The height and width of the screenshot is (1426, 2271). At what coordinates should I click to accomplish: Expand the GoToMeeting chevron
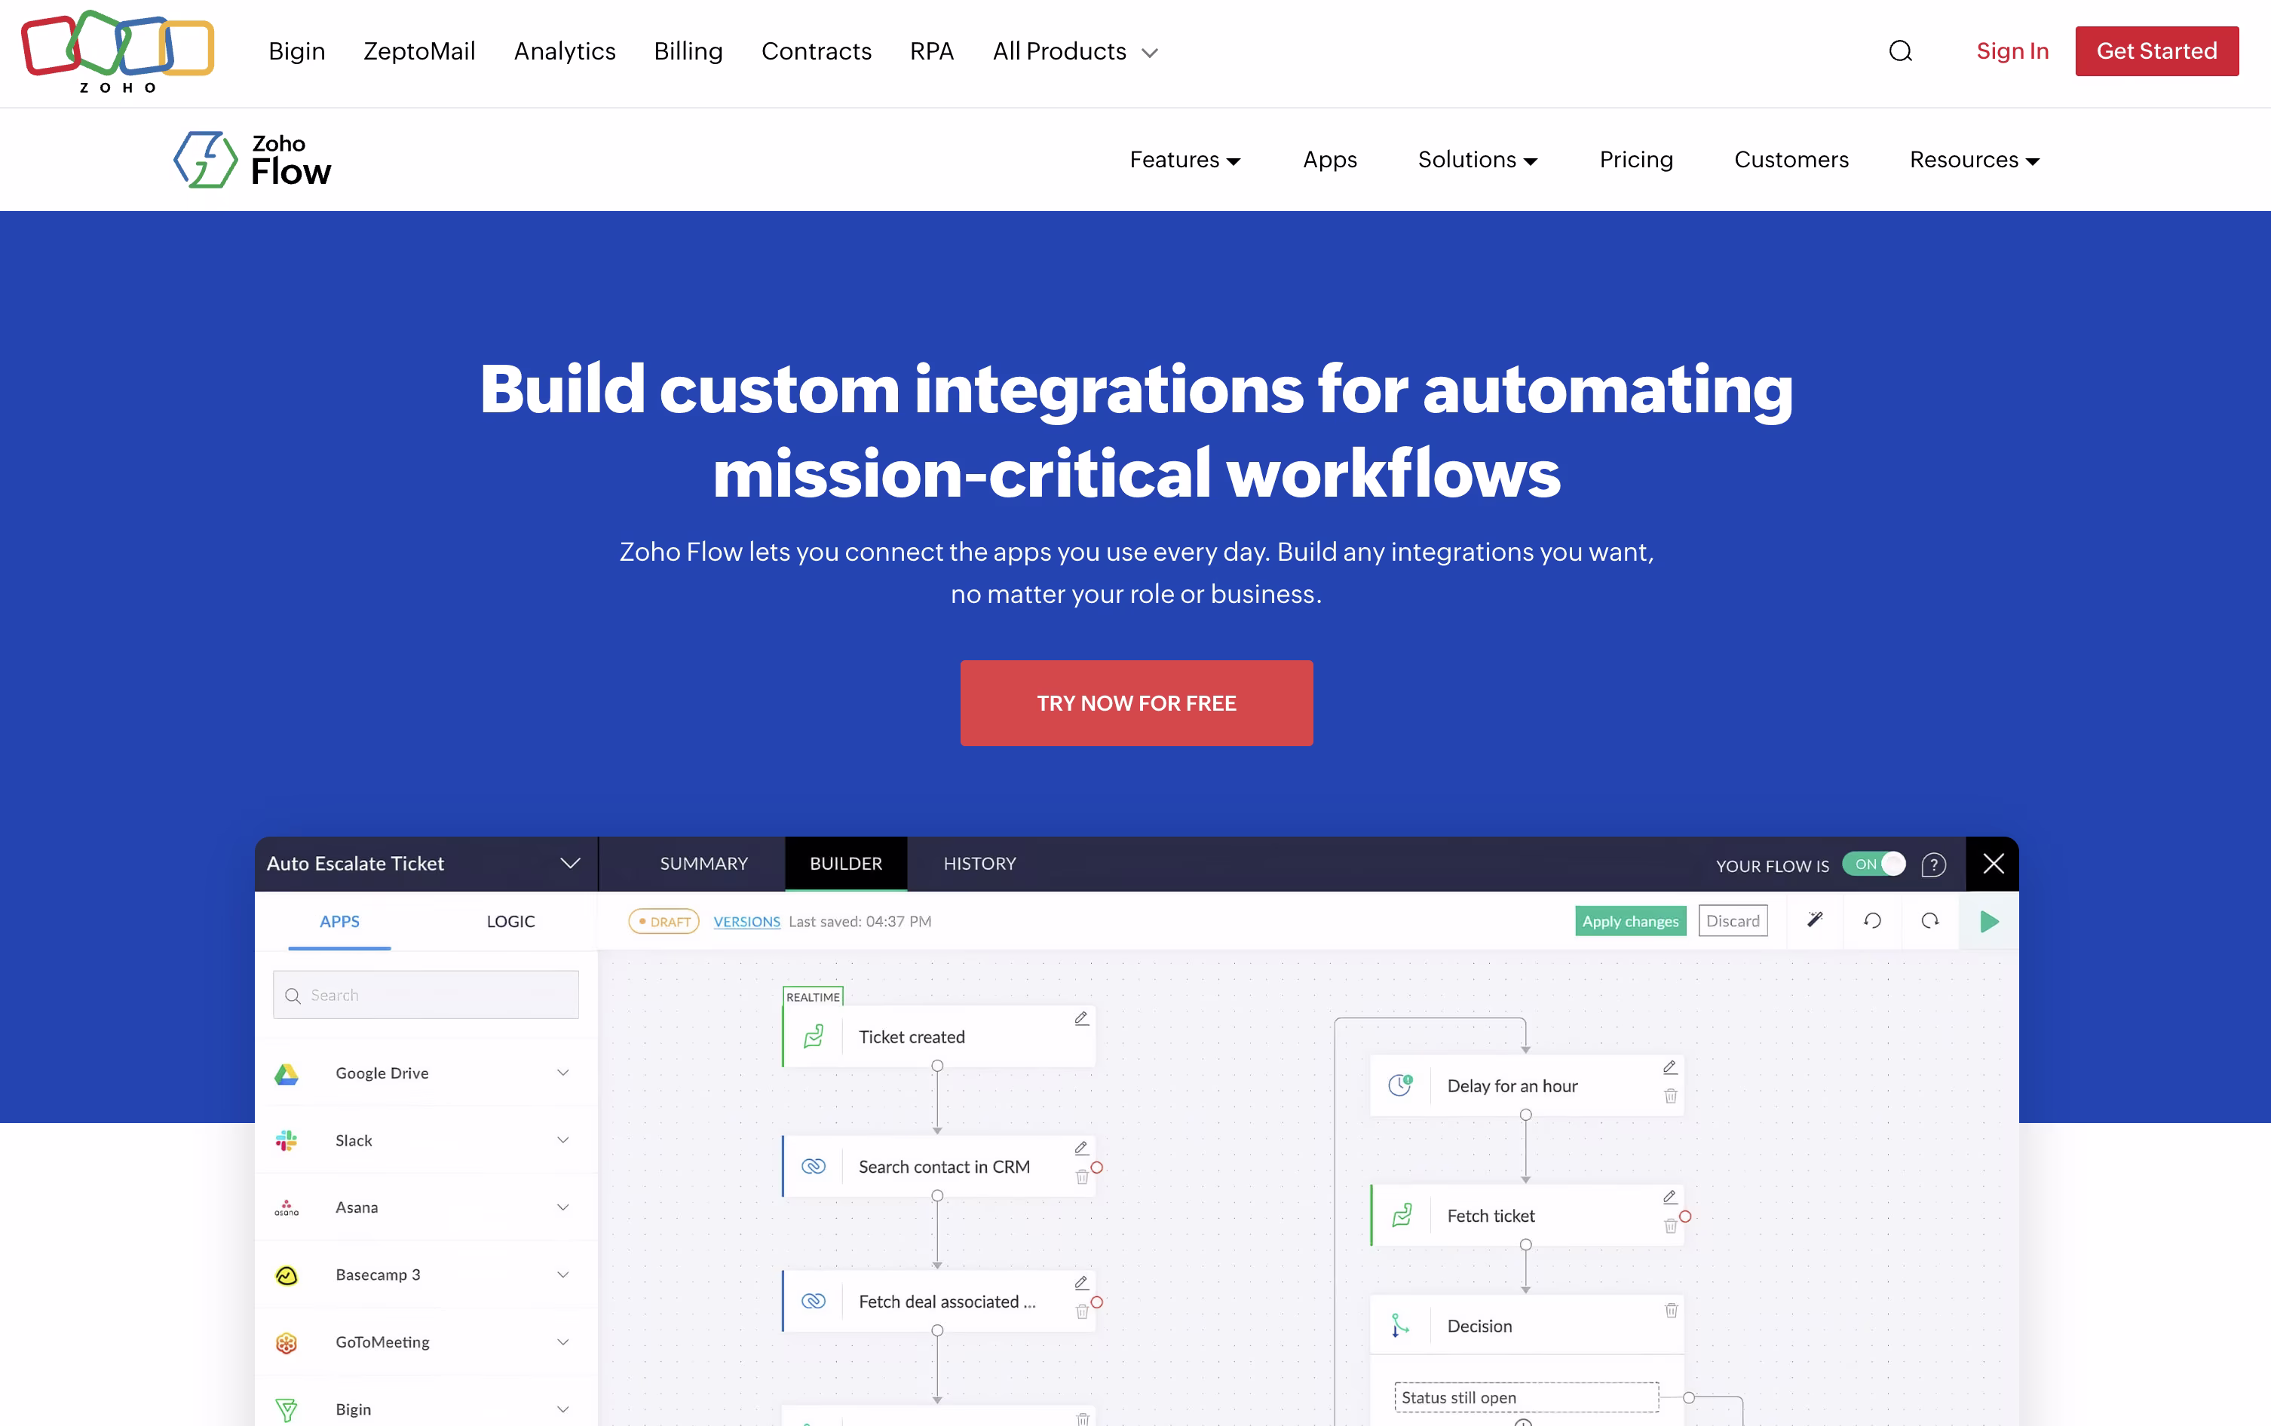click(563, 1342)
